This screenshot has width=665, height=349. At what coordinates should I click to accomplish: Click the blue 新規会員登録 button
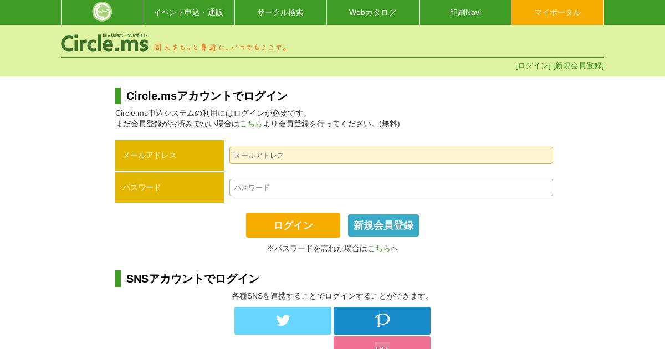click(383, 225)
